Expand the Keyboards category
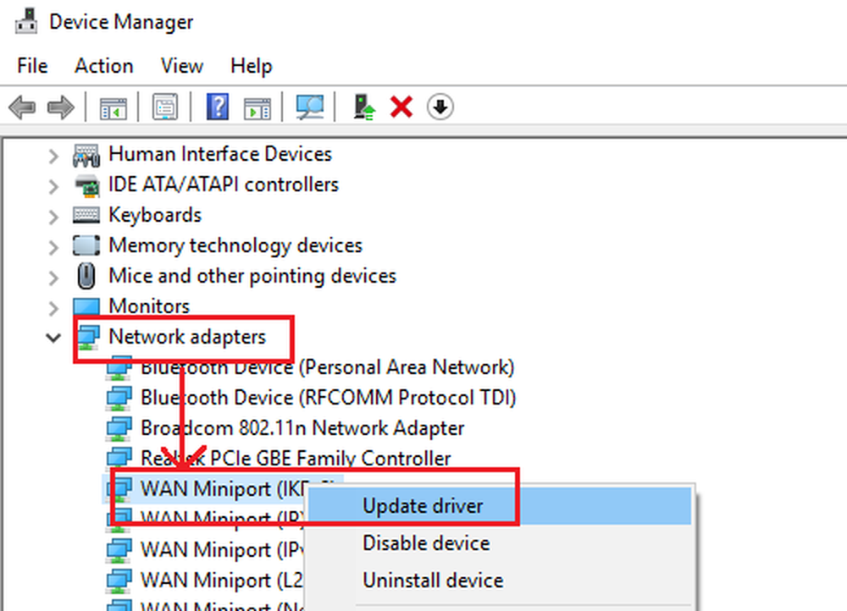The height and width of the screenshot is (611, 847). click(x=54, y=216)
